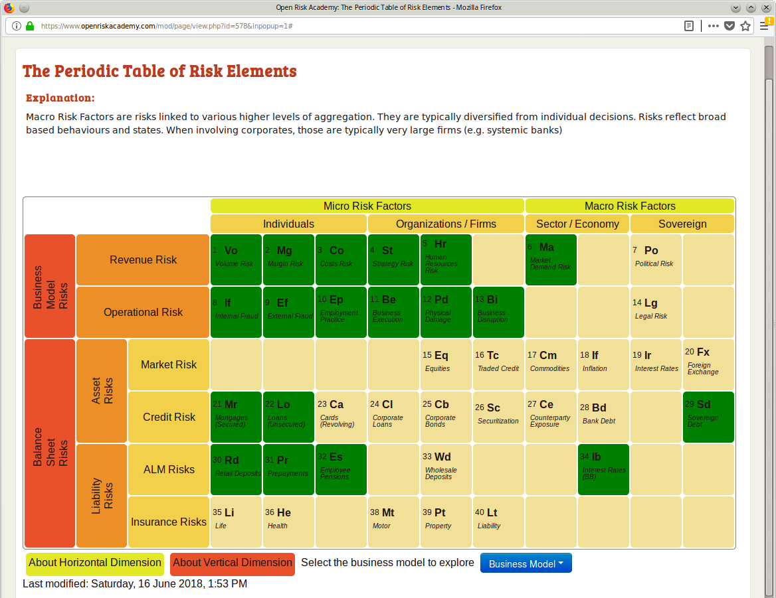The height and width of the screenshot is (598, 776).
Task: Toggle Reader View icon
Action: pos(688,26)
